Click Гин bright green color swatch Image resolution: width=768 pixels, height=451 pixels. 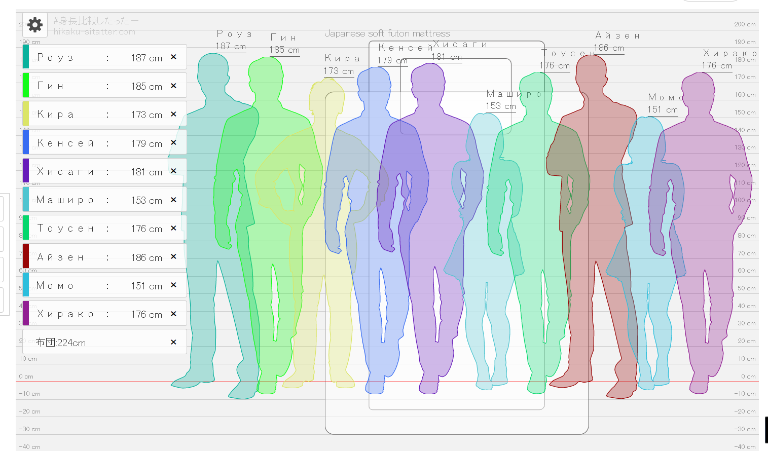coord(26,85)
